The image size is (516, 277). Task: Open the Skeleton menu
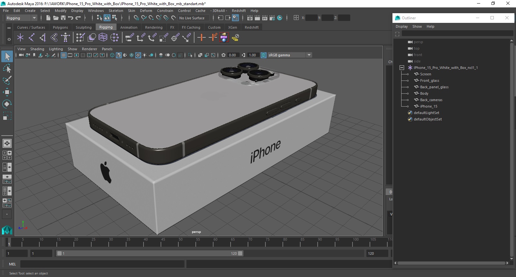pos(116,11)
